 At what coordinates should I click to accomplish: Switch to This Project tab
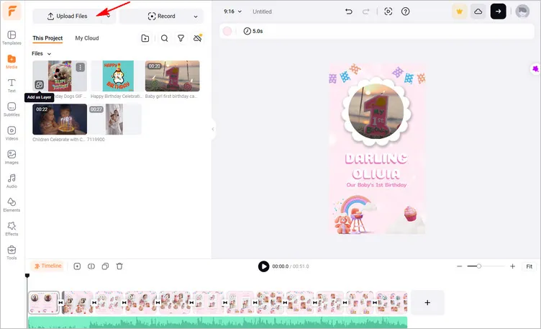tap(47, 38)
